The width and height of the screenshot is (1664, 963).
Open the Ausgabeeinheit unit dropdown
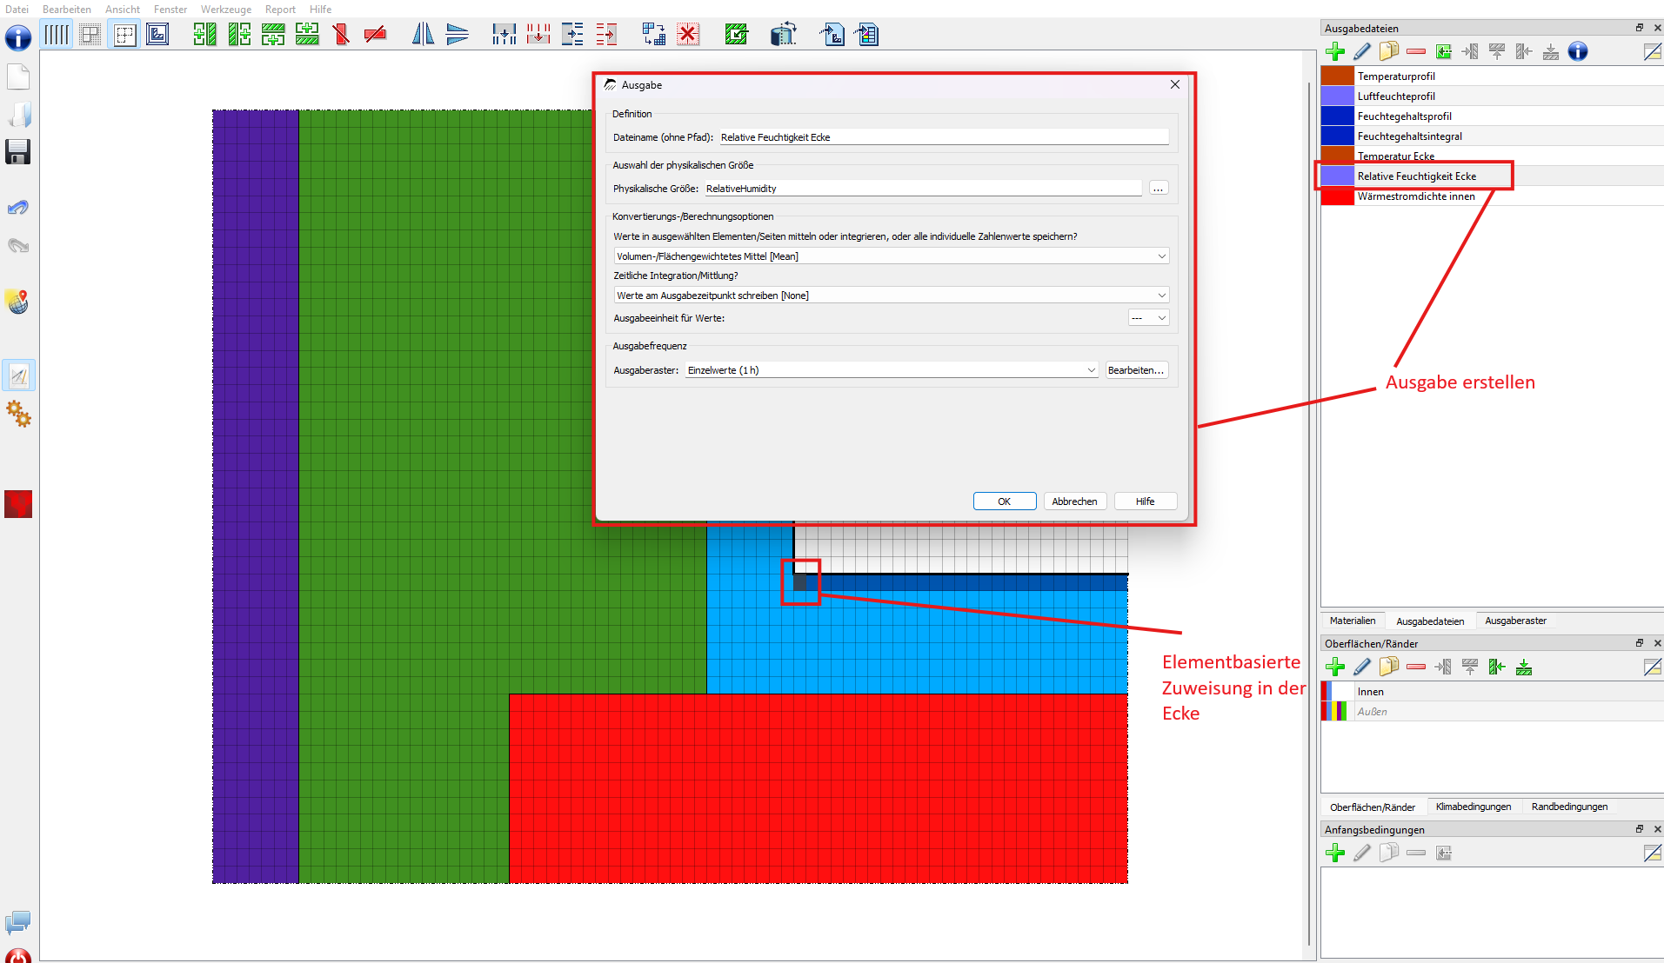[1149, 318]
